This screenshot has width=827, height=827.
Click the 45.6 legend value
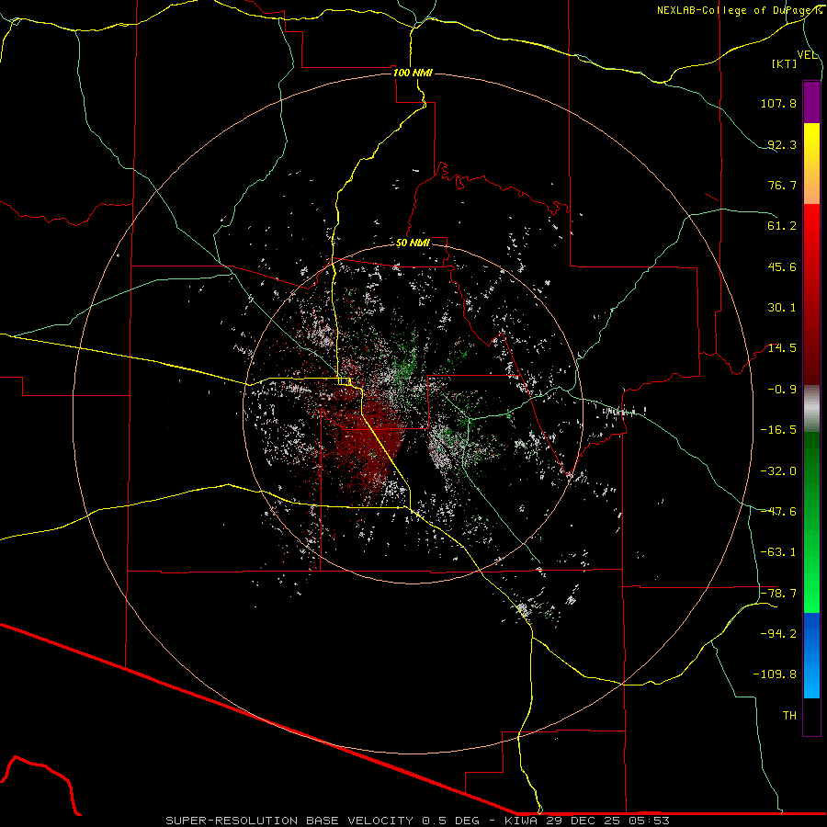coord(782,266)
